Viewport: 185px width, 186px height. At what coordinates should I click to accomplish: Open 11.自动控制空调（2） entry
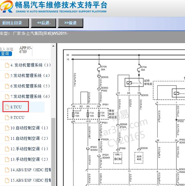pos(29,138)
